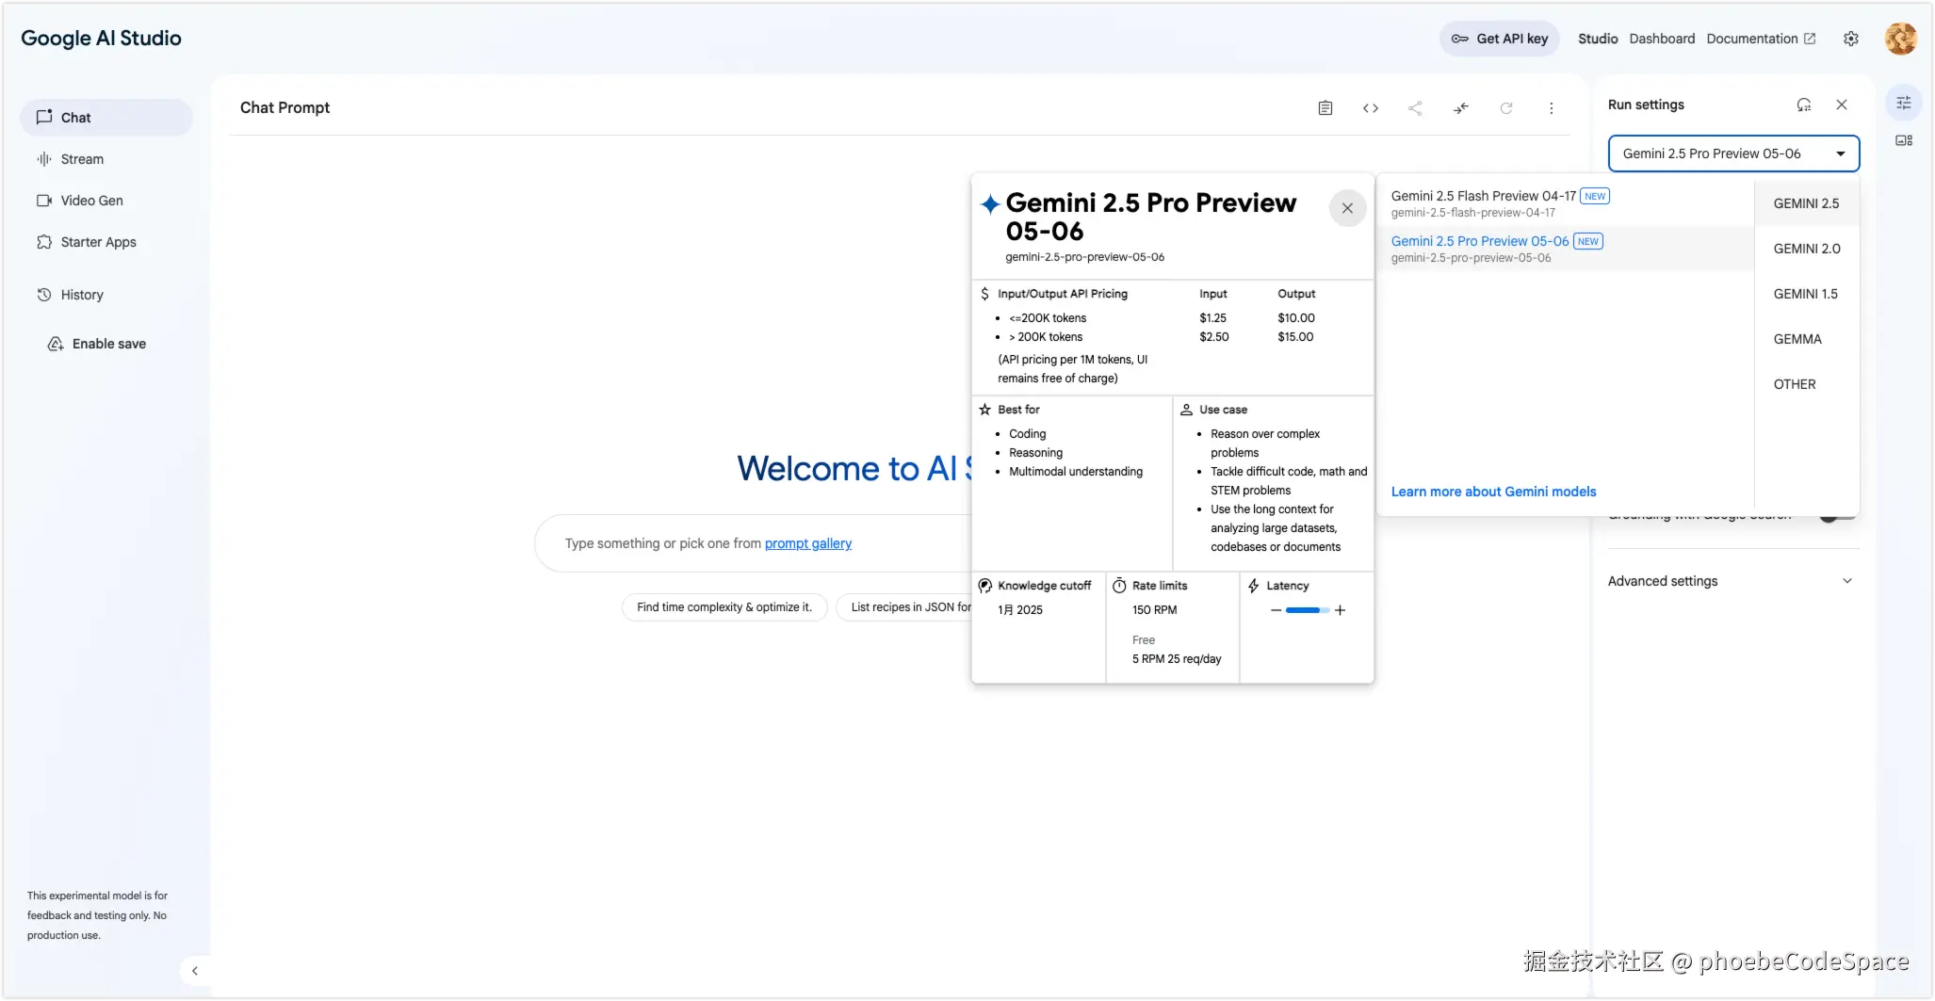Click the prompt text input field
The width and height of the screenshot is (1935, 1001).
pos(754,543)
